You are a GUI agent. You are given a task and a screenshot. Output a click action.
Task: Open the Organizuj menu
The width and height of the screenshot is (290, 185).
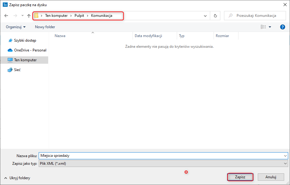16,27
